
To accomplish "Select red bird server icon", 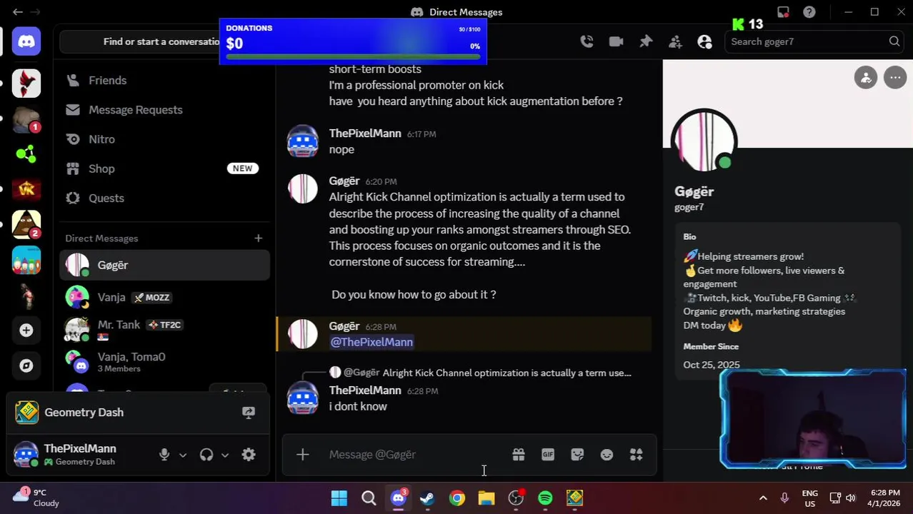I will tap(26, 84).
